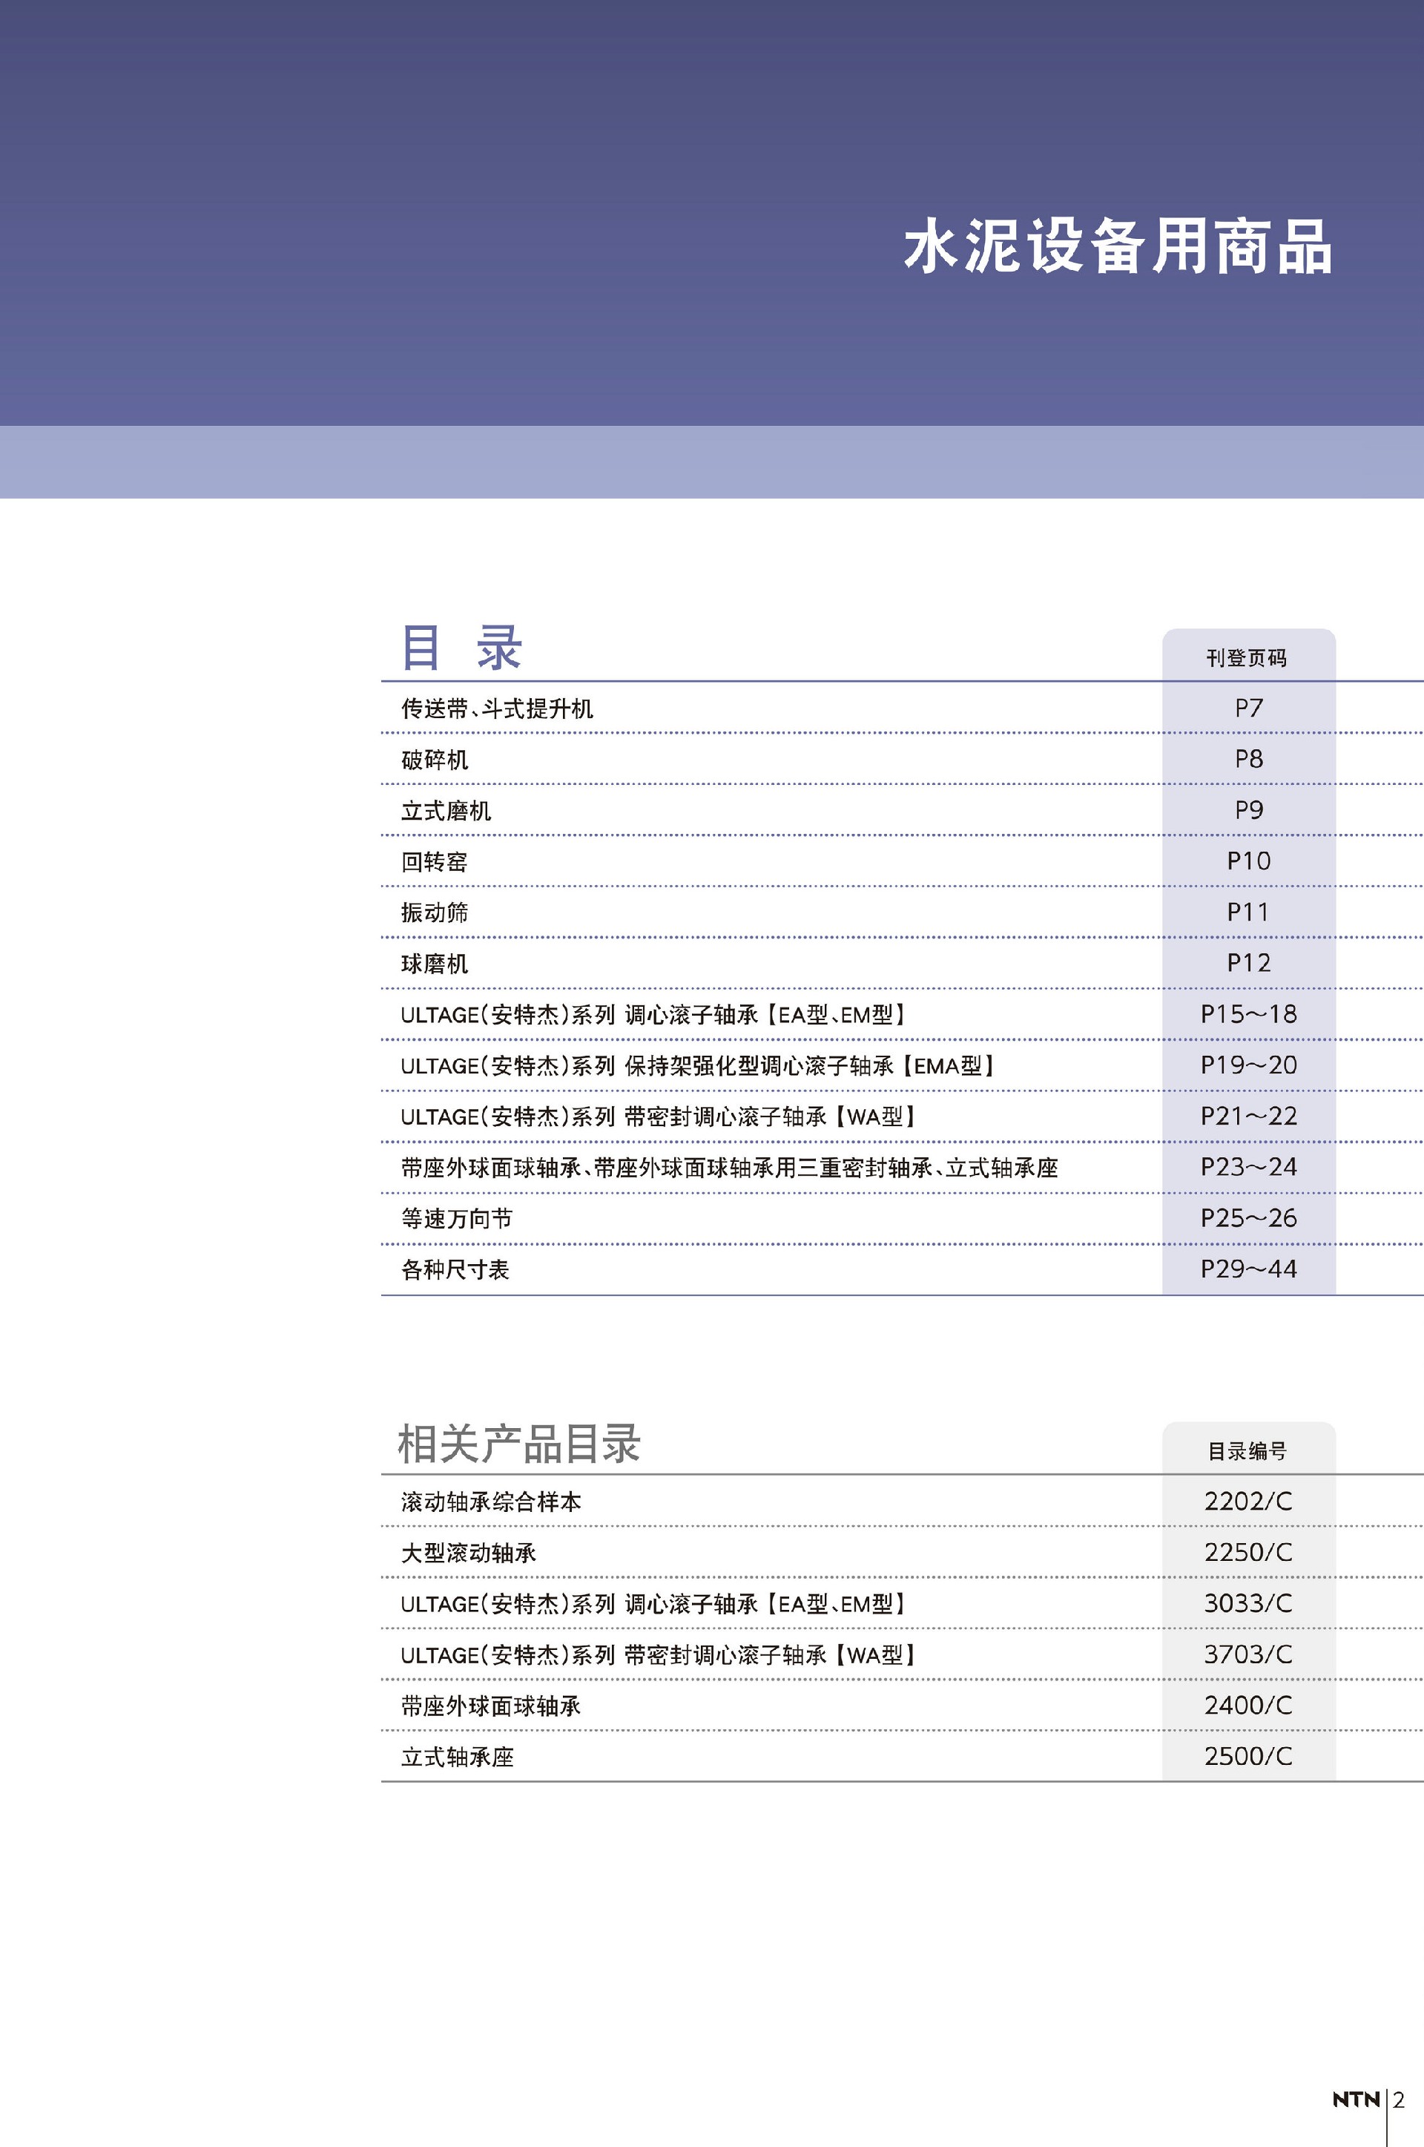Click the 刊登页码 column header
The width and height of the screenshot is (1424, 2147).
(1247, 657)
